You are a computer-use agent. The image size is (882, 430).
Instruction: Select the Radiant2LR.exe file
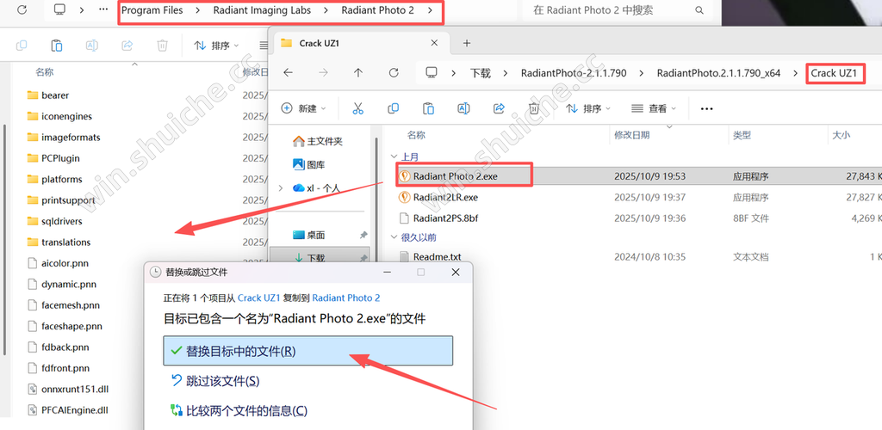pos(444,197)
